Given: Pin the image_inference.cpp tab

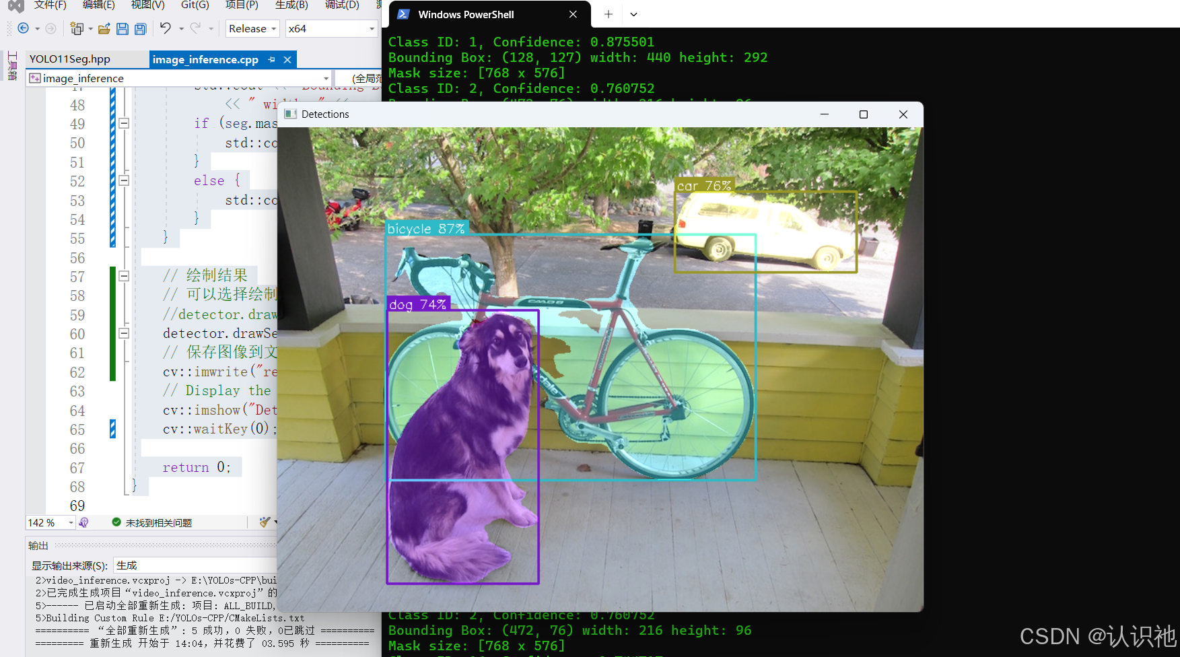Looking at the screenshot, I should click(x=271, y=59).
